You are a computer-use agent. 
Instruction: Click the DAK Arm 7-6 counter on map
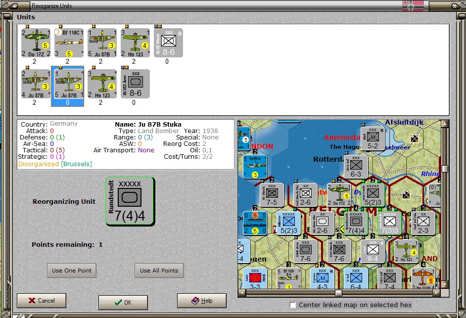[x=306, y=251]
